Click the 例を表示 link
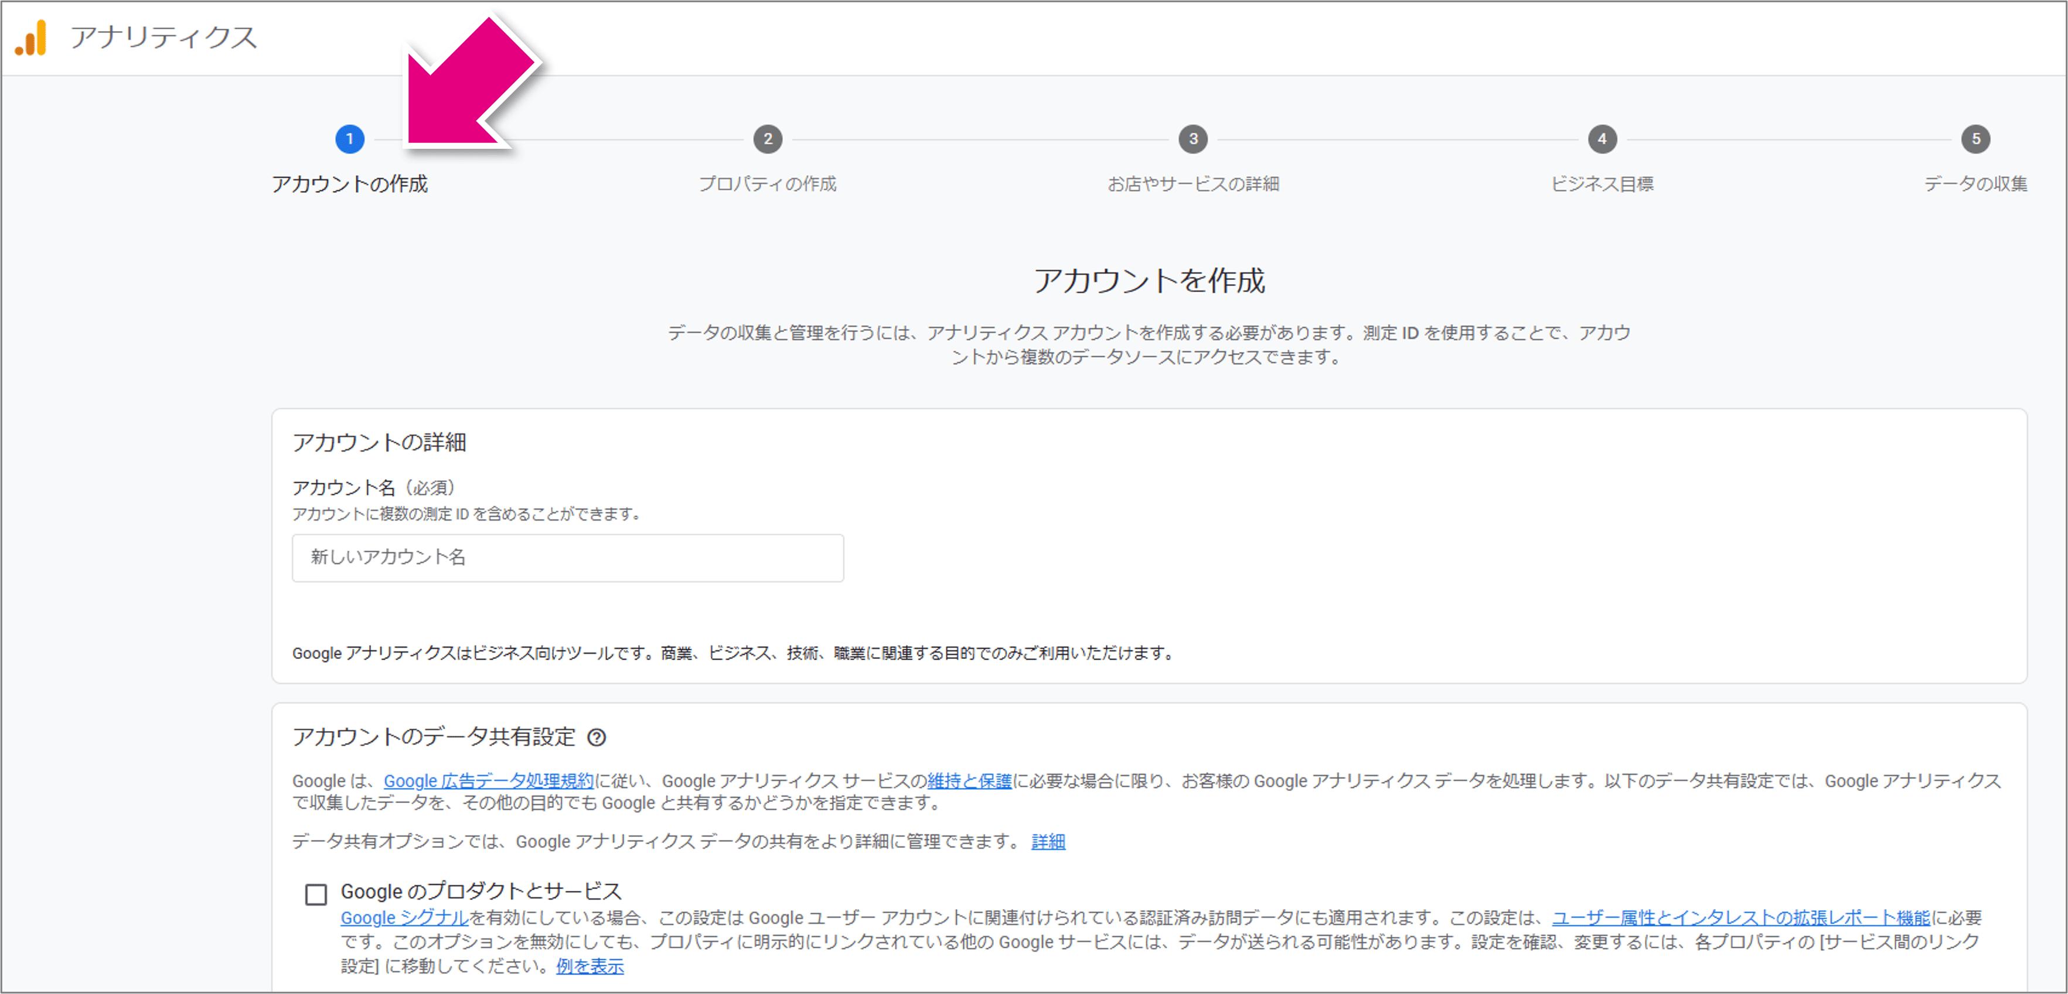The height and width of the screenshot is (994, 2068). point(590,966)
